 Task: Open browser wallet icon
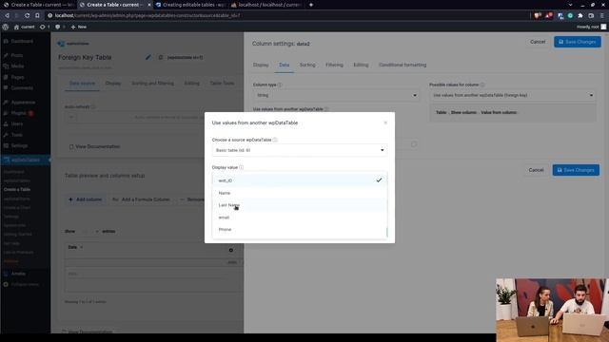point(591,15)
